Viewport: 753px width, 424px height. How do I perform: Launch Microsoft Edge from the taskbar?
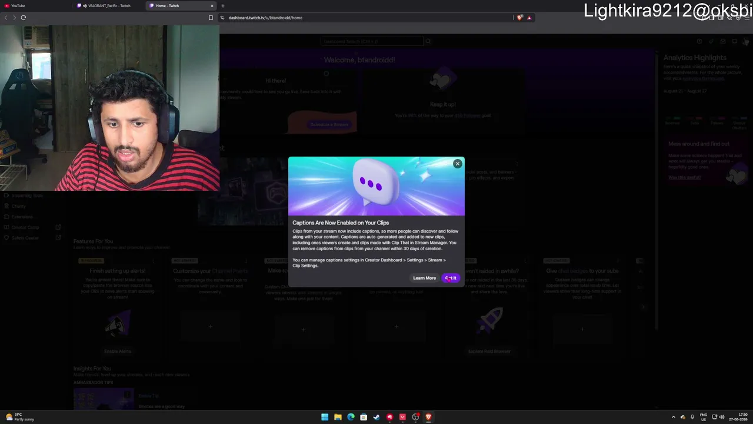(x=351, y=417)
